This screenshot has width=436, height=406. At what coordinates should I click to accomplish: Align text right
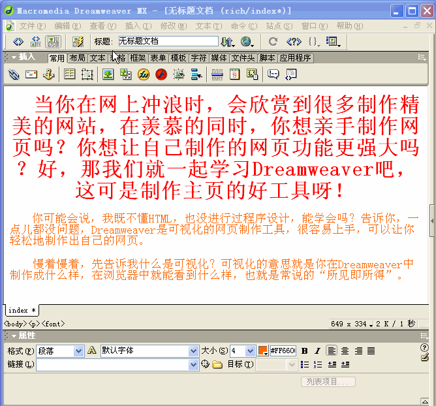tap(358, 351)
